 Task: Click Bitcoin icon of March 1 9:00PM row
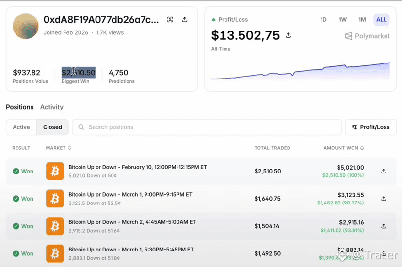[x=55, y=199]
